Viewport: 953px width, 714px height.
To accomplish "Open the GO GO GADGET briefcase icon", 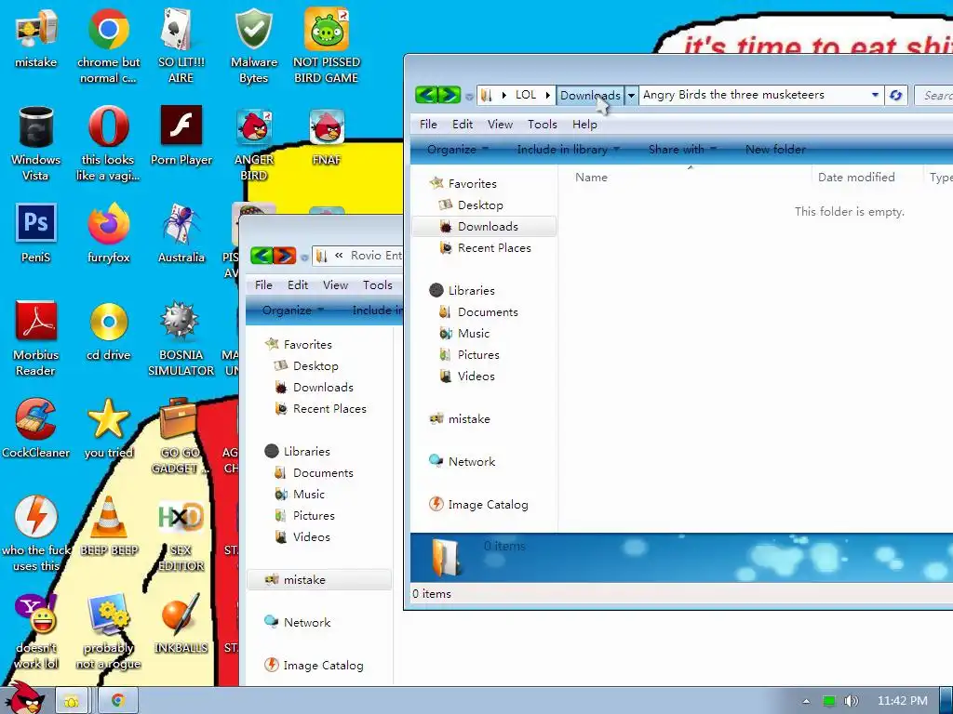I will (x=181, y=435).
